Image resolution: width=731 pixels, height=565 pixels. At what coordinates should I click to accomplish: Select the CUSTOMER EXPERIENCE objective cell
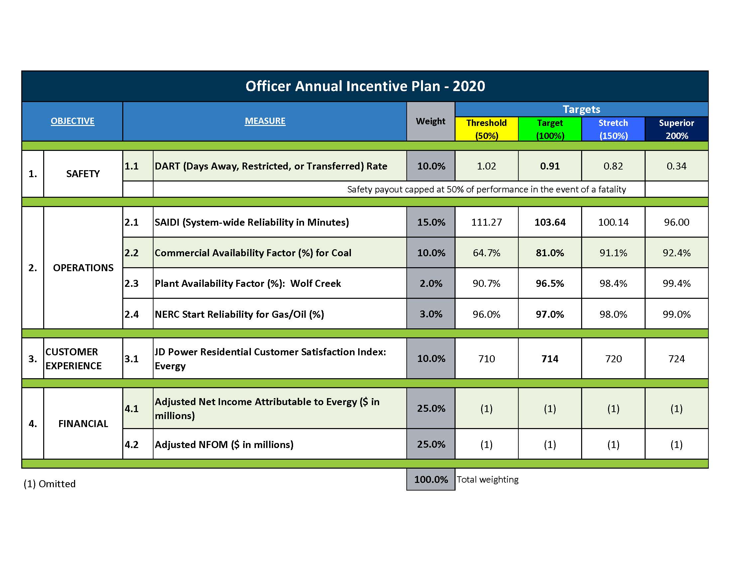tap(83, 359)
